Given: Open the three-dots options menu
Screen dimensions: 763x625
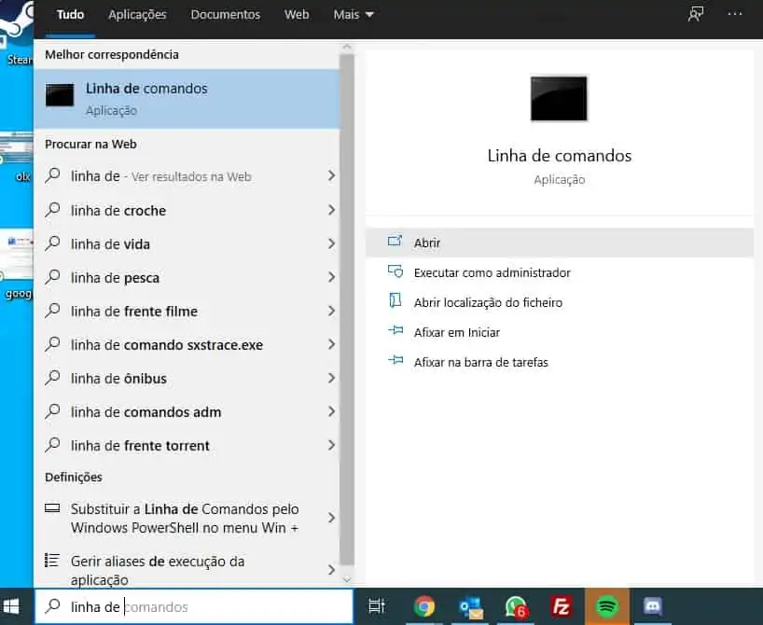Looking at the screenshot, I should pos(735,14).
